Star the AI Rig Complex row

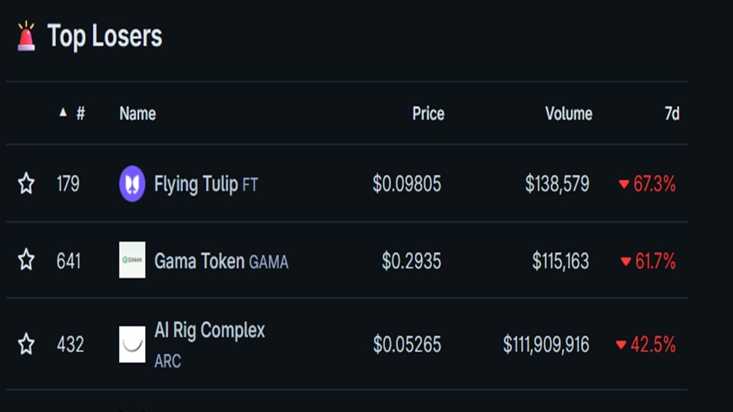26,344
